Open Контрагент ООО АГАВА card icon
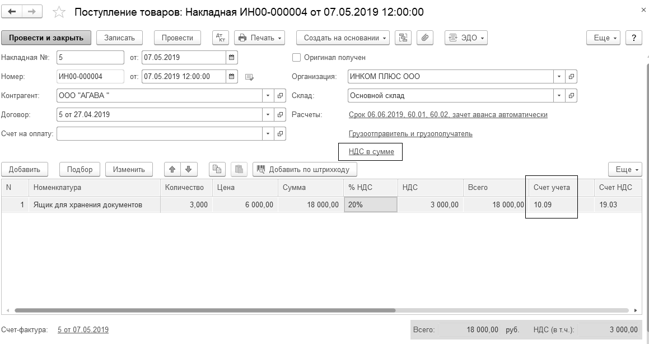 tap(280, 96)
